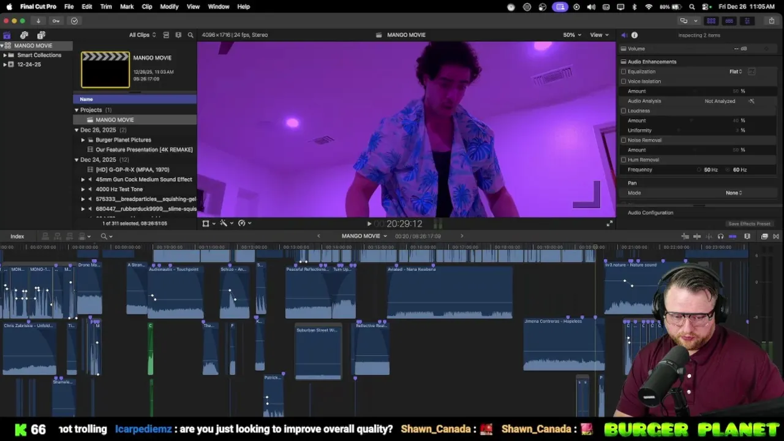Screen dimensions: 784x441
Task: Click the browser search magnifier
Action: (x=190, y=35)
